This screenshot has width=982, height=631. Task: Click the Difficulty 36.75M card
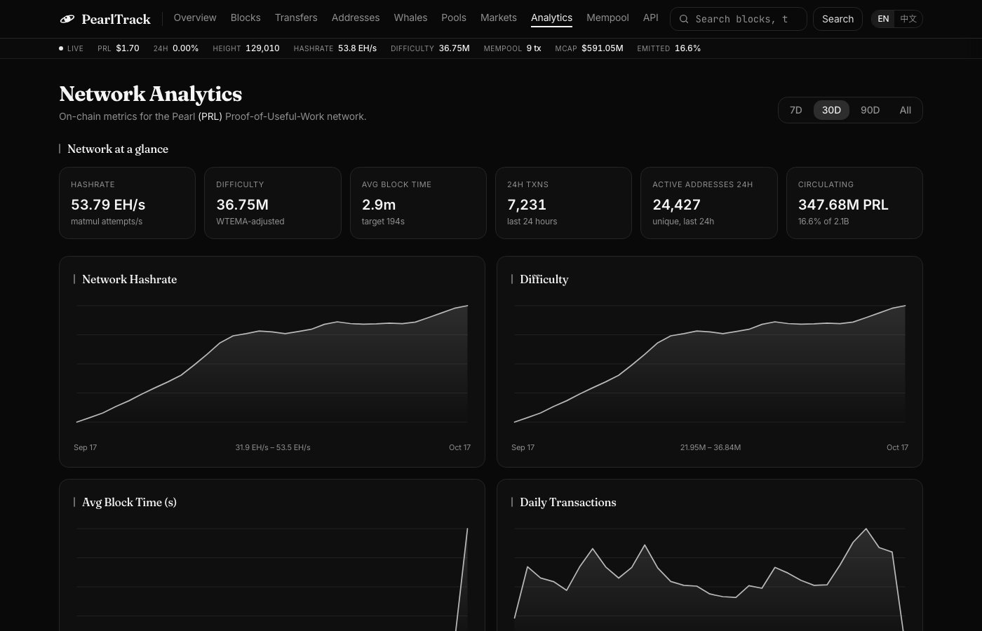273,203
